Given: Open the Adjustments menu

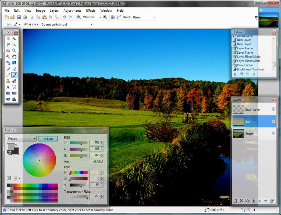Looking at the screenshot, I should (x=72, y=10).
